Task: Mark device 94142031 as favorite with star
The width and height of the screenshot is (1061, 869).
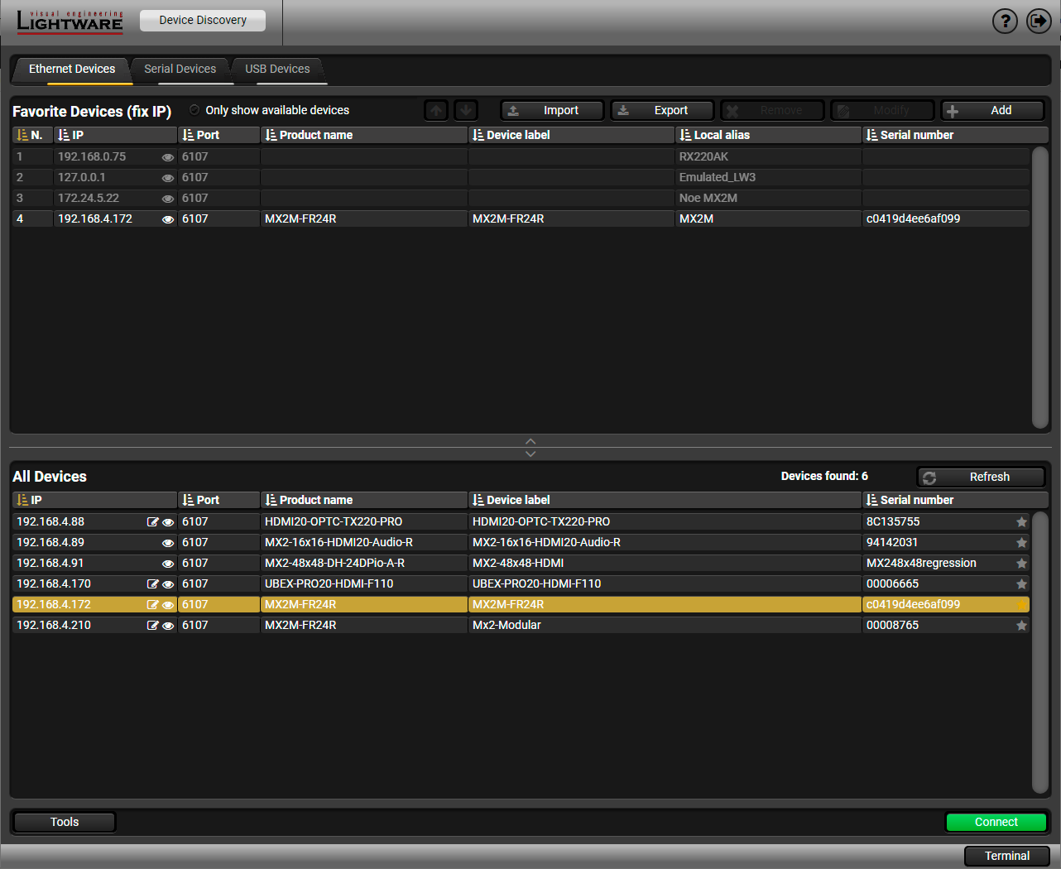Action: (x=1021, y=543)
